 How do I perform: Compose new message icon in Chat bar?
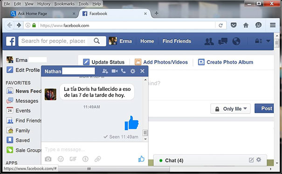(x=251, y=160)
